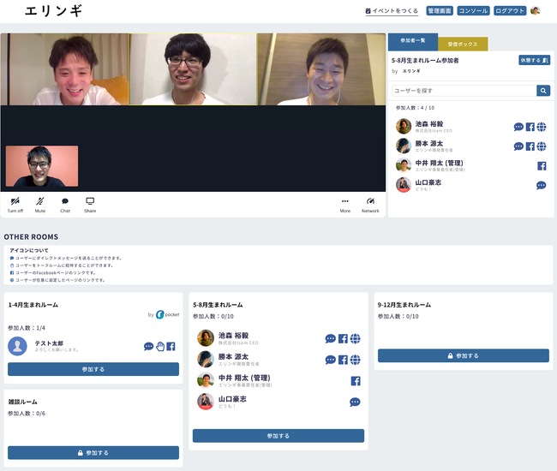Open the 管理画面 page

(439, 11)
